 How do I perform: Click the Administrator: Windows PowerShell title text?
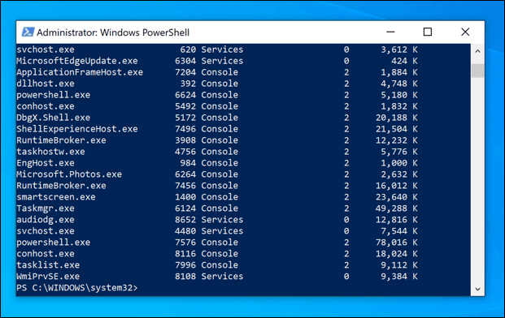tap(113, 32)
